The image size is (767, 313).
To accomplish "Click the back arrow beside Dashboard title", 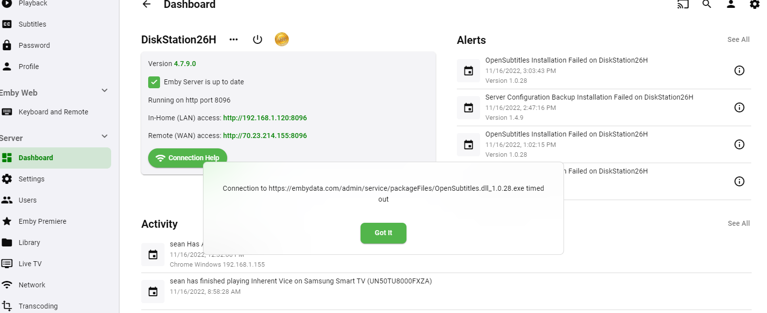I will coord(146,4).
